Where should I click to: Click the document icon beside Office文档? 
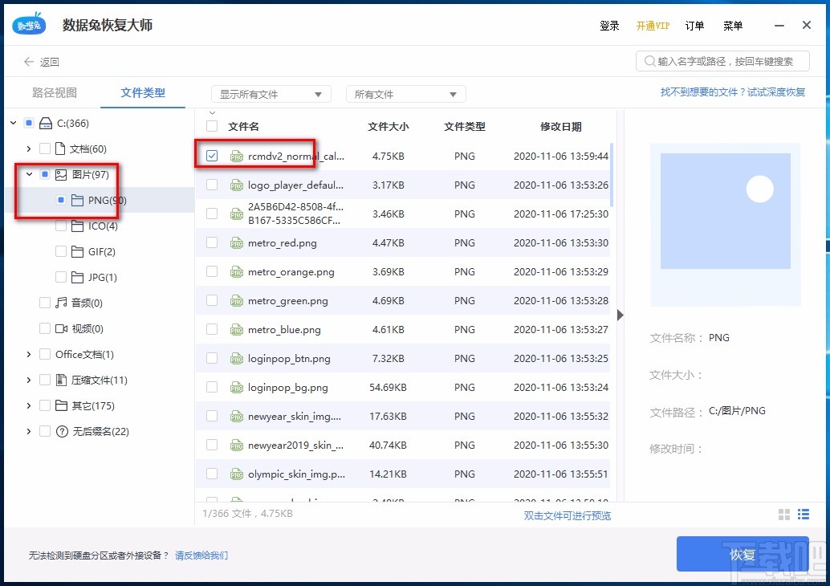click(59, 354)
